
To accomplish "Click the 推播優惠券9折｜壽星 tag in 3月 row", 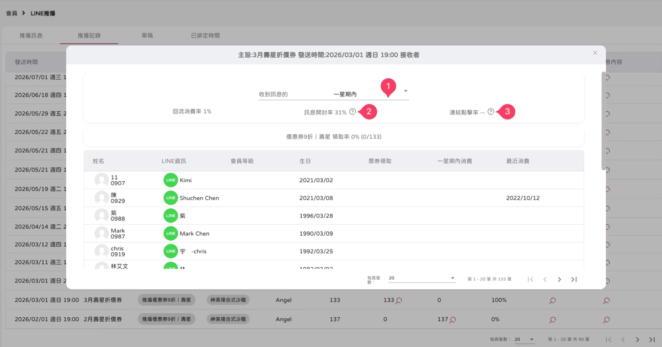I will point(166,300).
